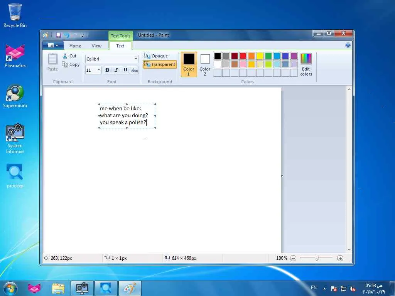Open File Explorer from the taskbar
This screenshot has height=296, width=395.
(58, 288)
